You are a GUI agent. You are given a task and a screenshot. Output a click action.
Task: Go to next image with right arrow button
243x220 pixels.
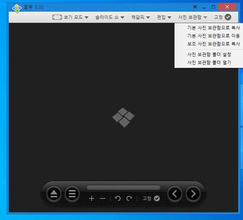pos(193,194)
